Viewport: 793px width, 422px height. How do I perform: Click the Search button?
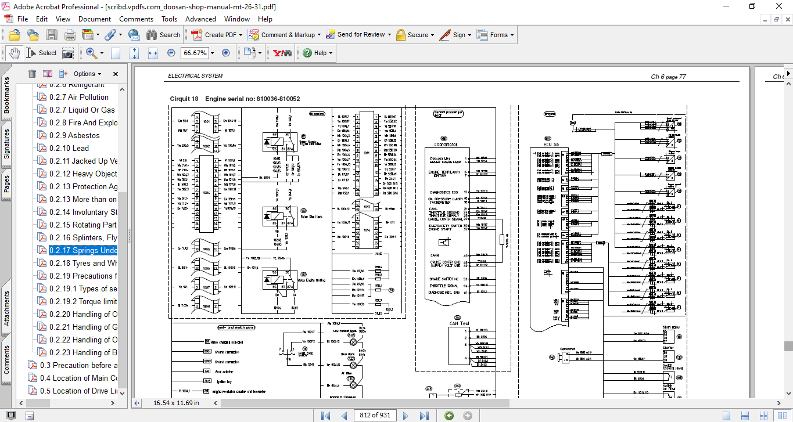163,35
